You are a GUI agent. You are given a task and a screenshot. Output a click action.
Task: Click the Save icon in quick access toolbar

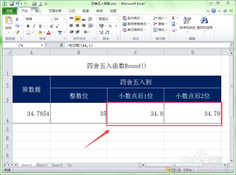(11, 4)
